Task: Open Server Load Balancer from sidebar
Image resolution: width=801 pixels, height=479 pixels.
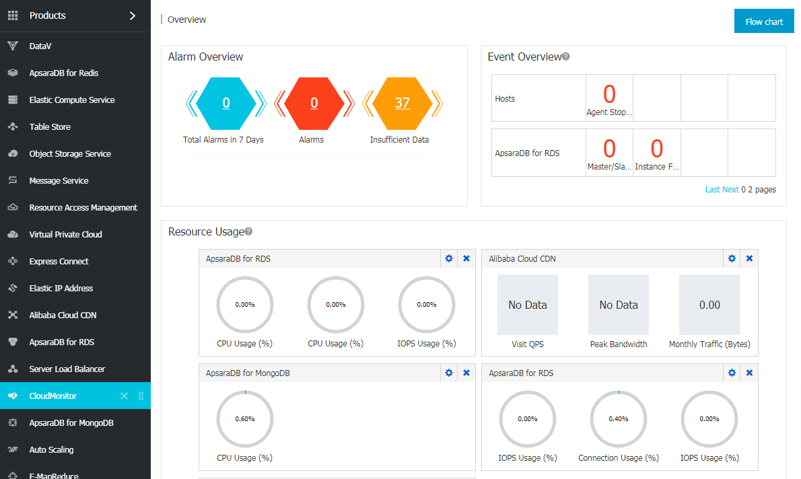Action: point(67,369)
